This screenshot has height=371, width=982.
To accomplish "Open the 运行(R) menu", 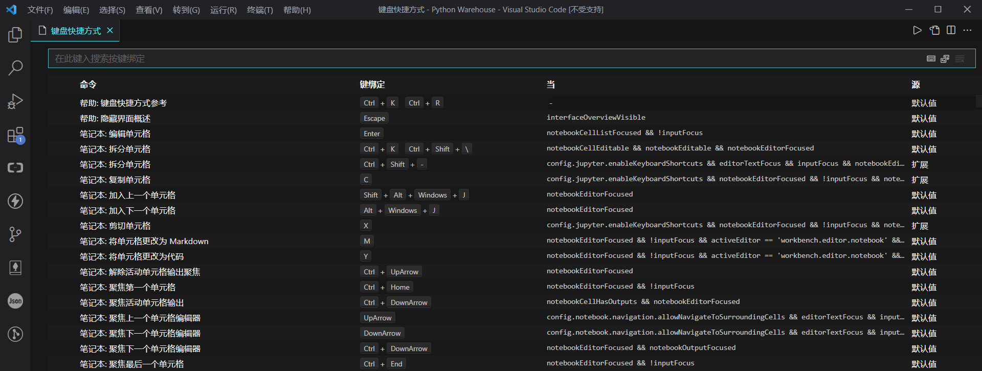I will point(224,10).
